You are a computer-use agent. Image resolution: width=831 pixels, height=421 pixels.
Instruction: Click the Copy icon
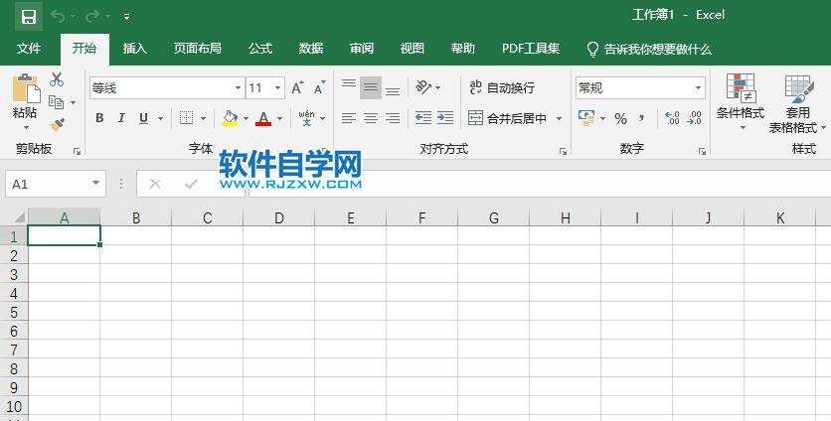click(56, 101)
